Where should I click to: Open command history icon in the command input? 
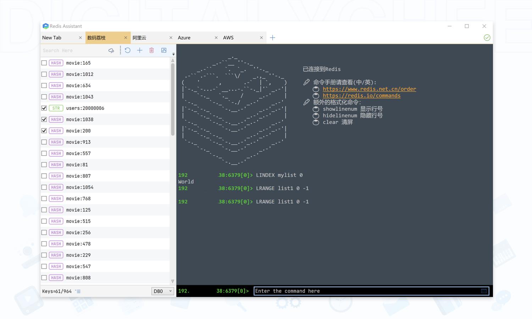(x=484, y=291)
